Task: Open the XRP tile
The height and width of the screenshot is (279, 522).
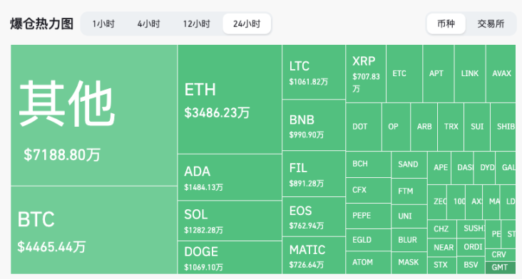Action: [x=366, y=74]
